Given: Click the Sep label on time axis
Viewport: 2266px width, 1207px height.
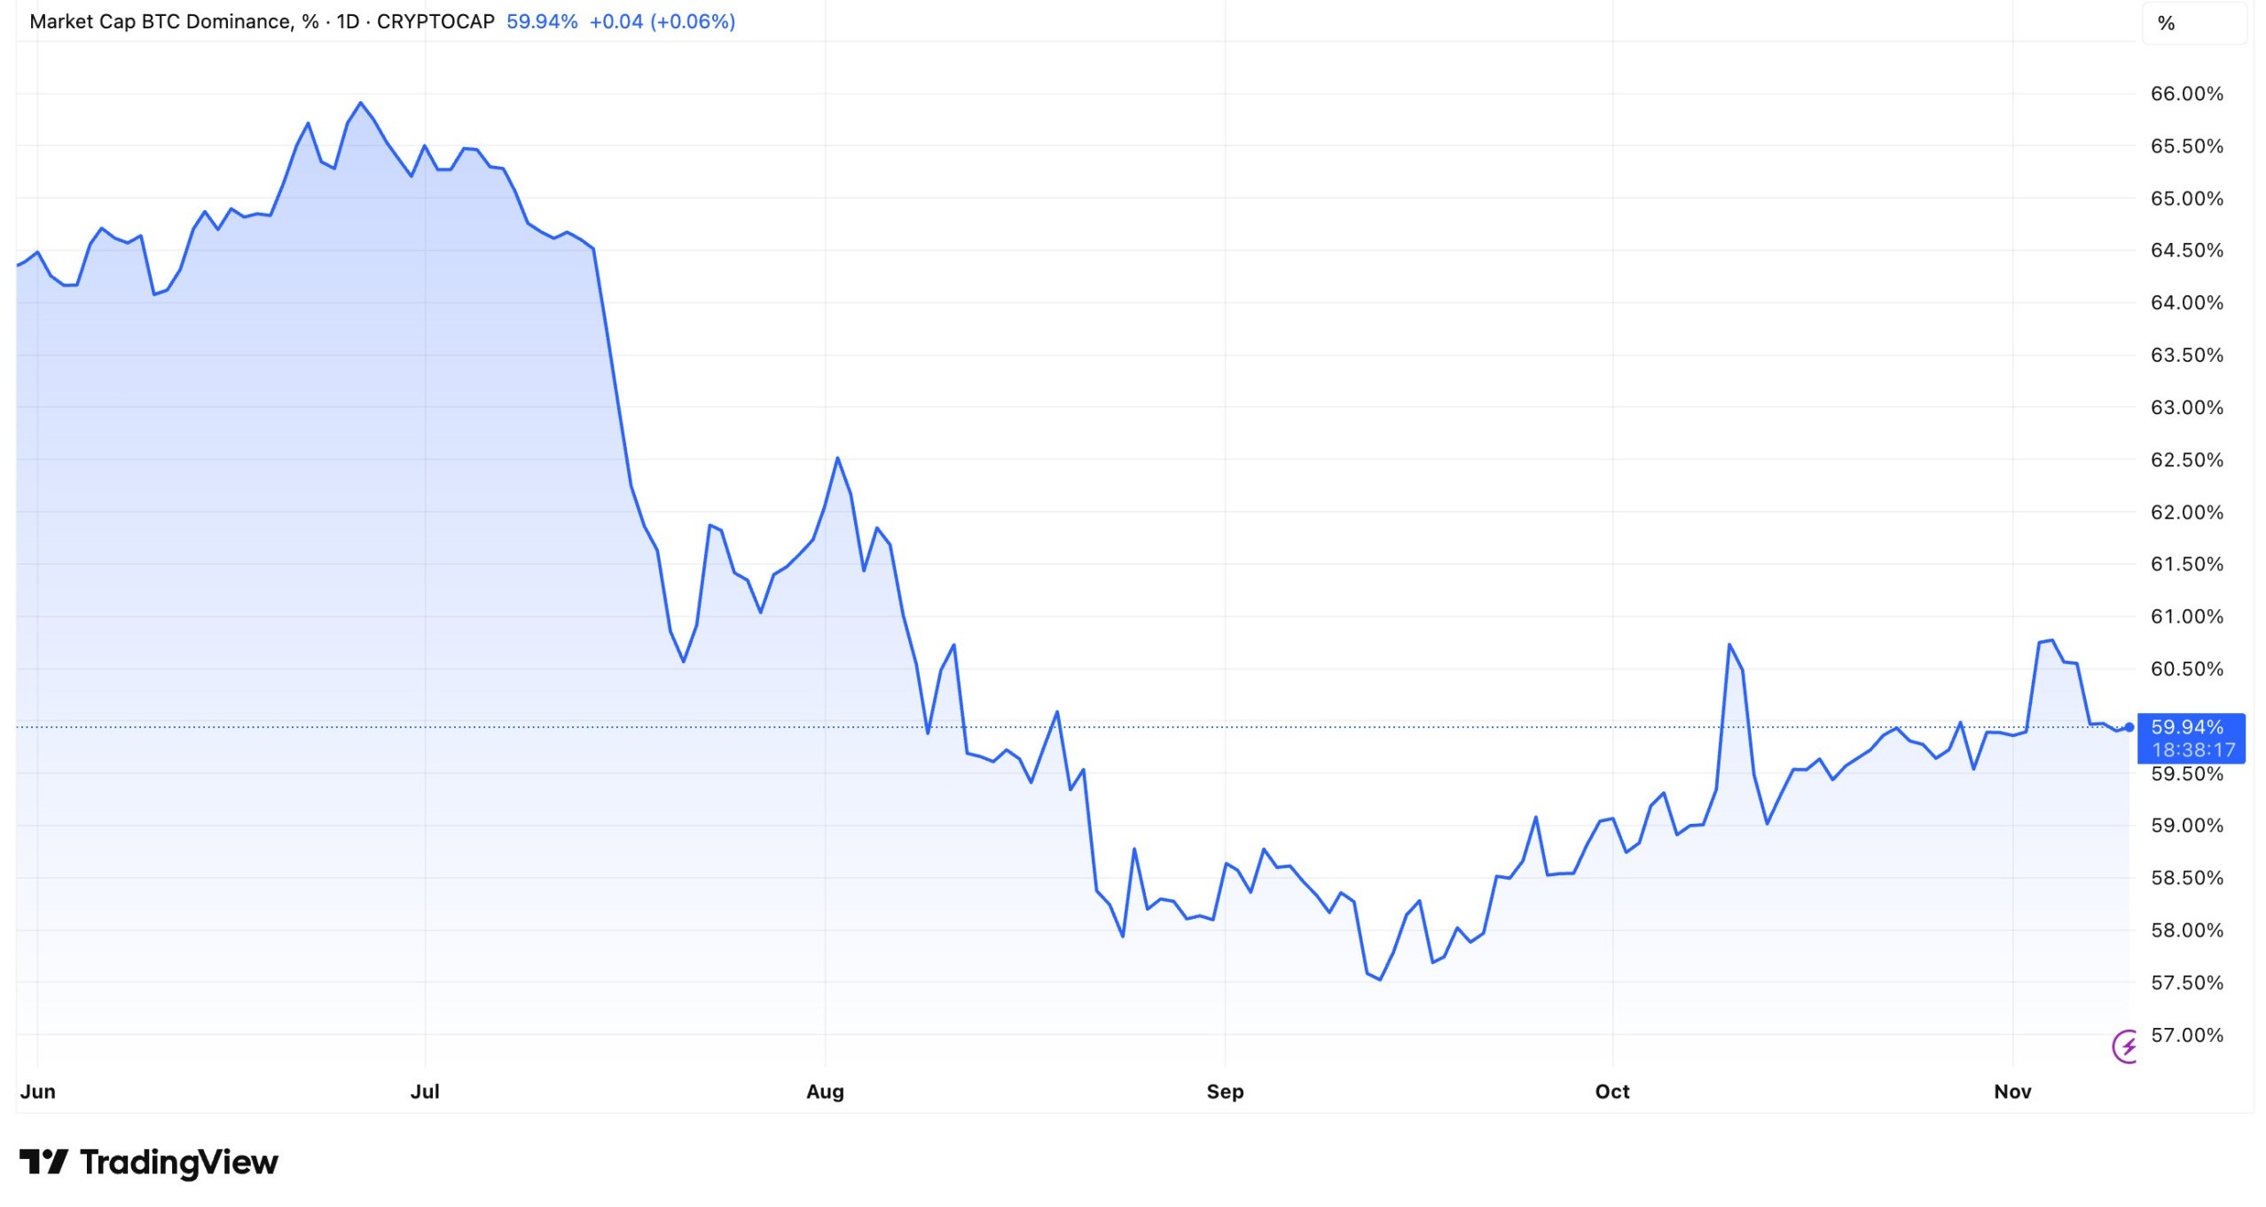Looking at the screenshot, I should click(1225, 1092).
